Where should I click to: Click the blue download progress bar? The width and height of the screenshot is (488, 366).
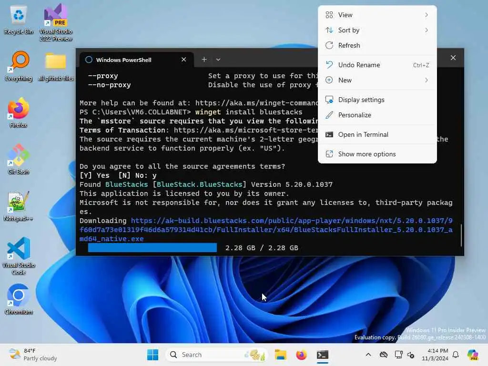(152, 248)
